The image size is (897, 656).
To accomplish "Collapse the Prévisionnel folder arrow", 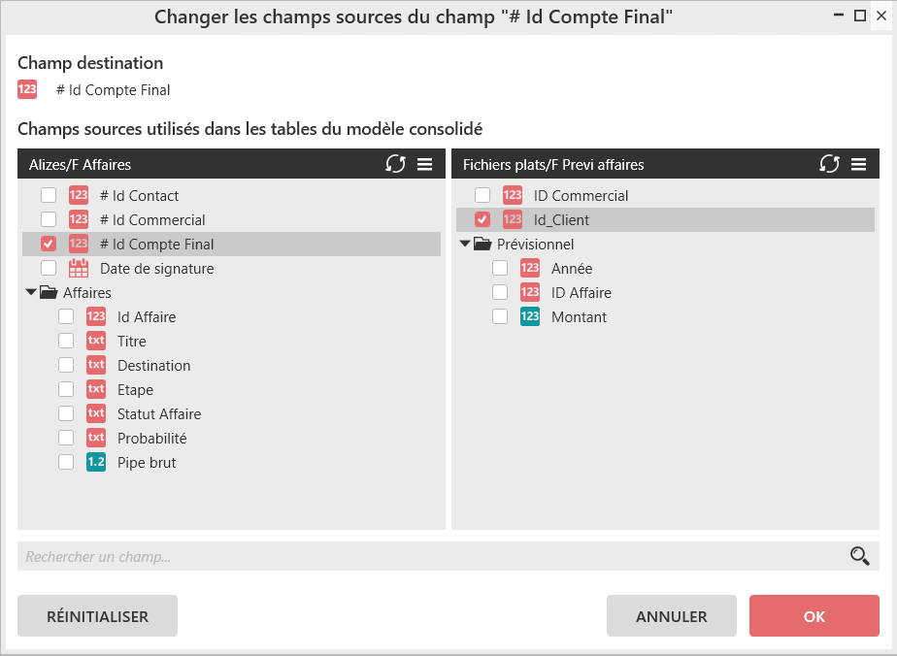I will point(465,245).
